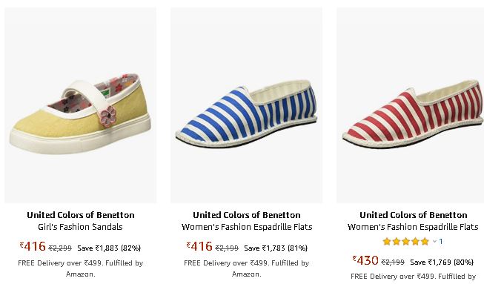Open the red striped espadrille image
This screenshot has width=484, height=284.
click(x=410, y=105)
